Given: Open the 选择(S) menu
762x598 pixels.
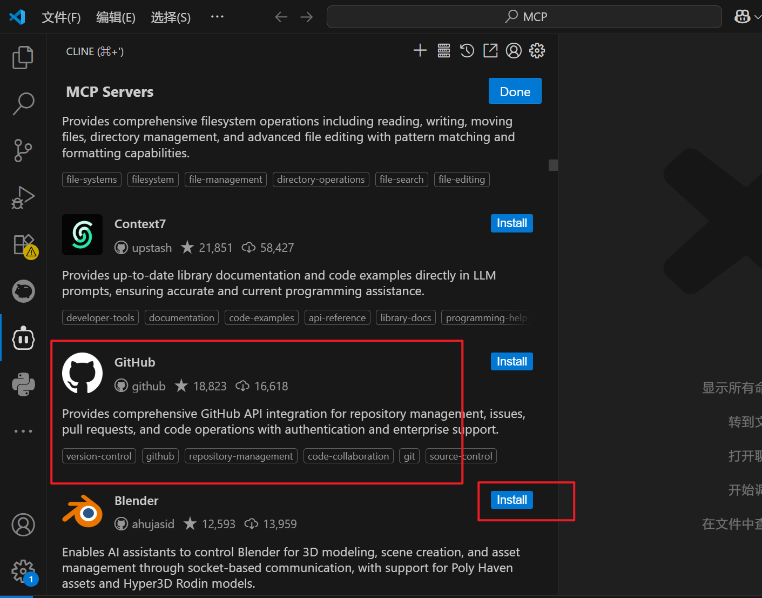Looking at the screenshot, I should point(171,17).
